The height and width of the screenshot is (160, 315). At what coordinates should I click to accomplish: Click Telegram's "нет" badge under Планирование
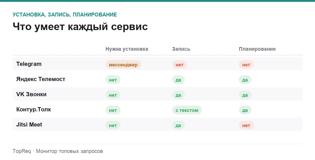coord(246,65)
